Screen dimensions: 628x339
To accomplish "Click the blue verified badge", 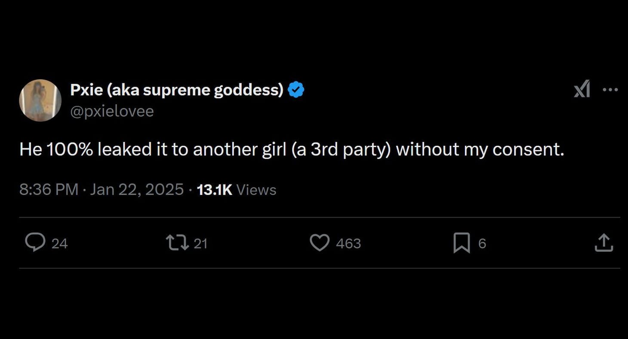I will (x=296, y=89).
